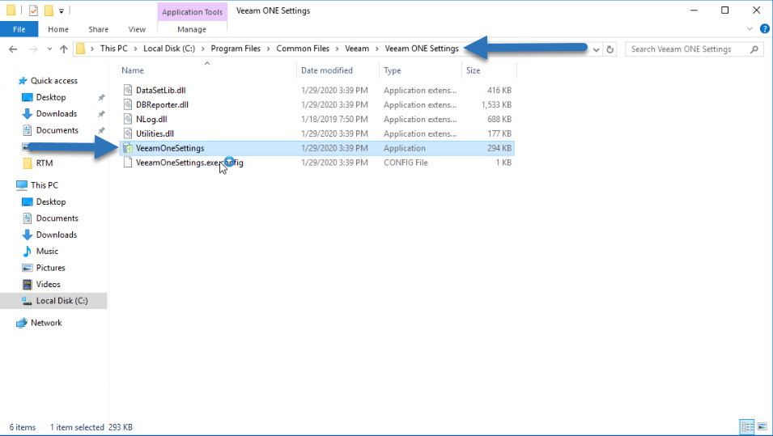Click 'Program Files' breadcrumb segment

pyautogui.click(x=236, y=49)
